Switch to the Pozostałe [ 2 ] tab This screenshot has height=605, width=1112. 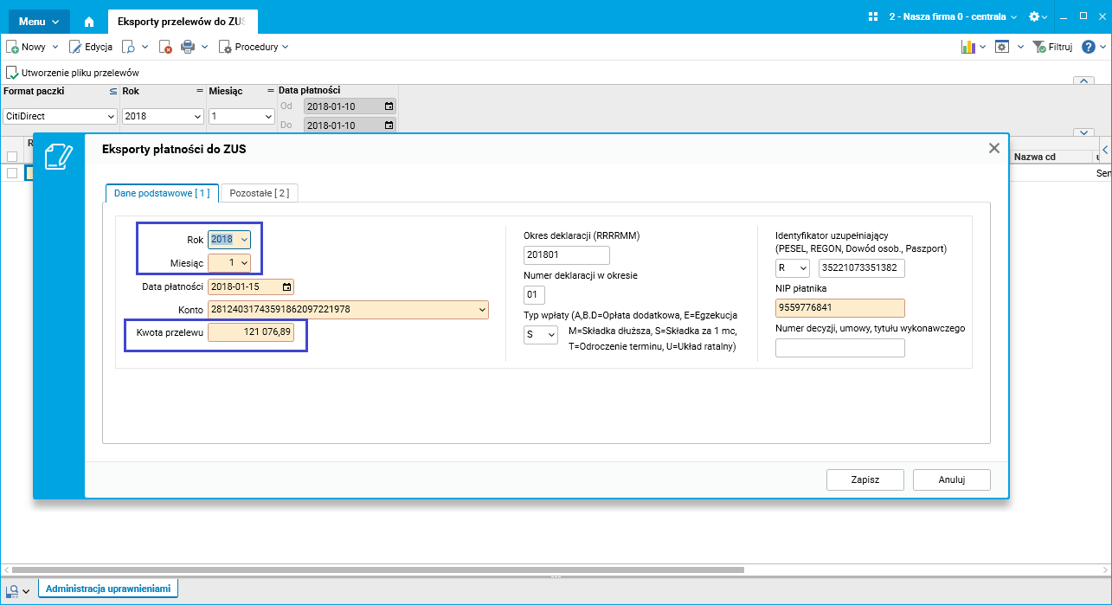coord(260,193)
